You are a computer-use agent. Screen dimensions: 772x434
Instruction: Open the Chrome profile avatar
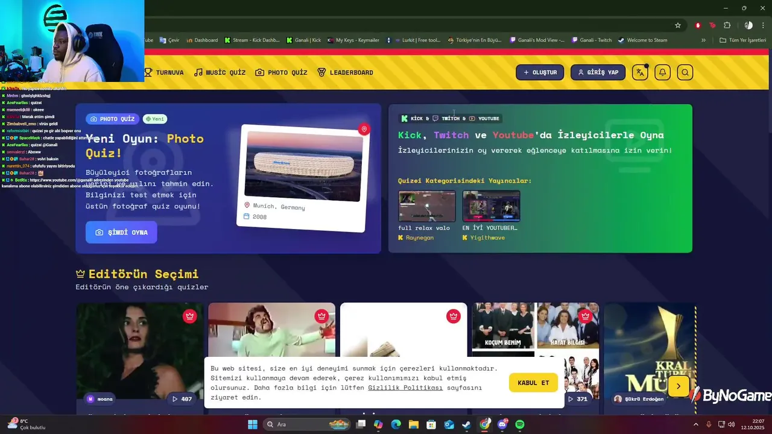click(748, 25)
